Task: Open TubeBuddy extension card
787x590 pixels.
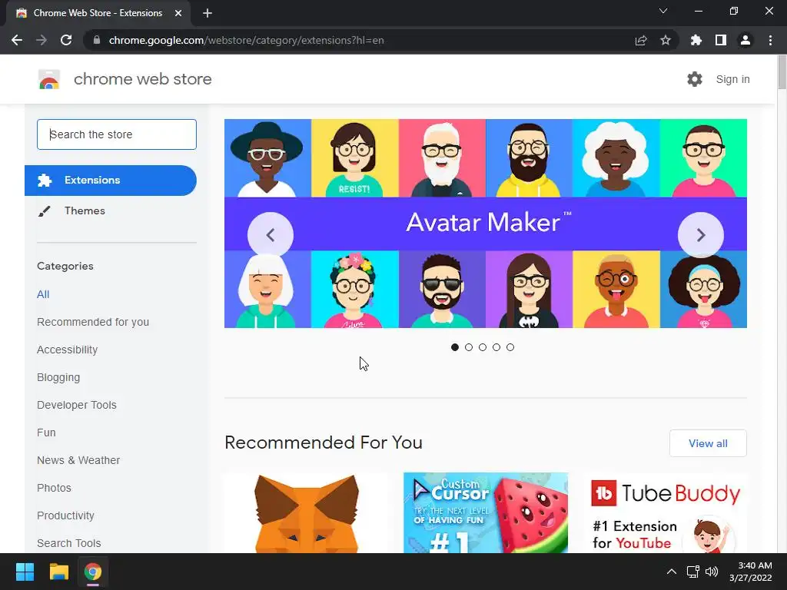Action: 665,512
